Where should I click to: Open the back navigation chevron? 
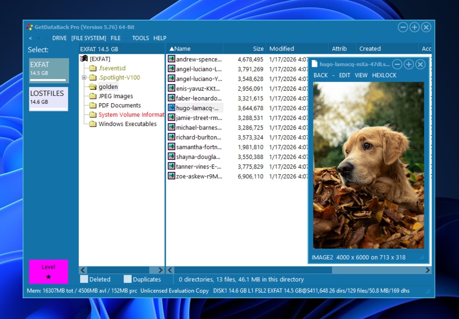(30, 38)
